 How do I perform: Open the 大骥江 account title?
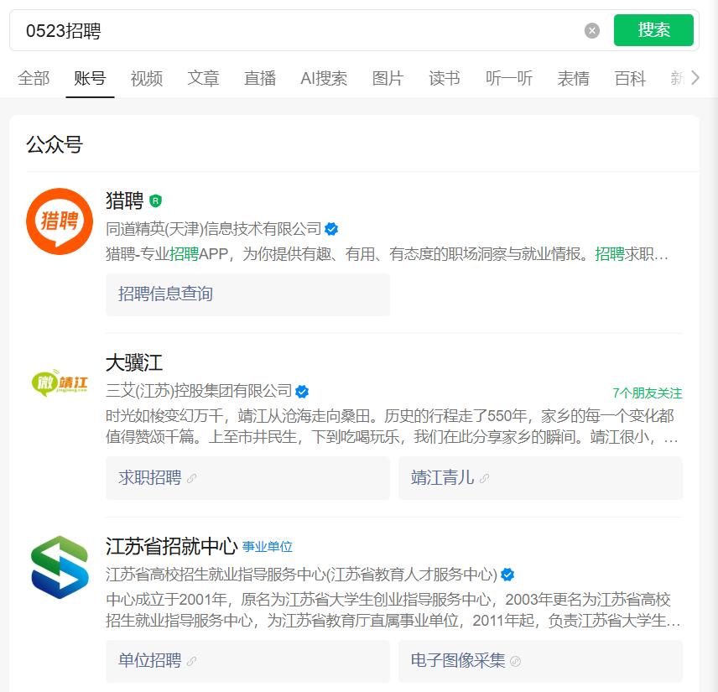pyautogui.click(x=134, y=362)
